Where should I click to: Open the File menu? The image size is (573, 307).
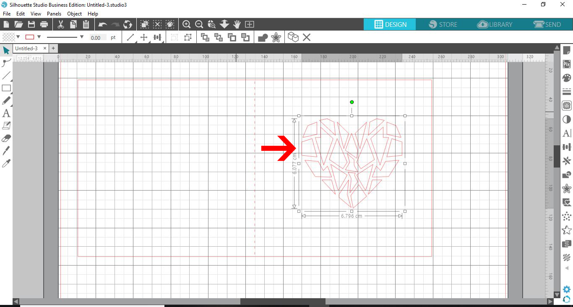[6, 14]
